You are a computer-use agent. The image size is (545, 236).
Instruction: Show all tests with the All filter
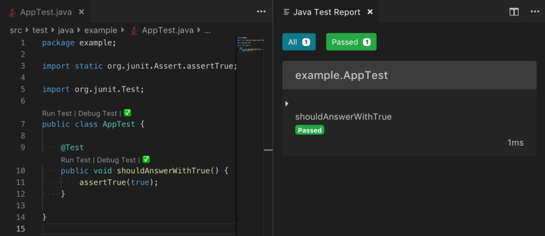(299, 42)
